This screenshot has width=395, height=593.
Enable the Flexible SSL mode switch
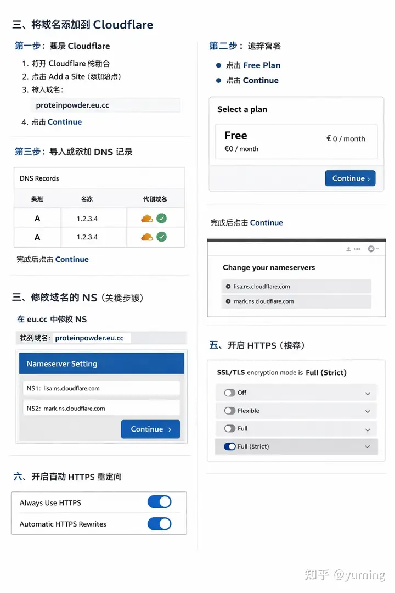pyautogui.click(x=229, y=411)
